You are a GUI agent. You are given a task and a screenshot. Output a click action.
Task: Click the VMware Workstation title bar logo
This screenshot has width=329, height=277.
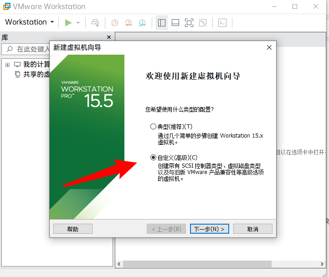click(x=7, y=6)
